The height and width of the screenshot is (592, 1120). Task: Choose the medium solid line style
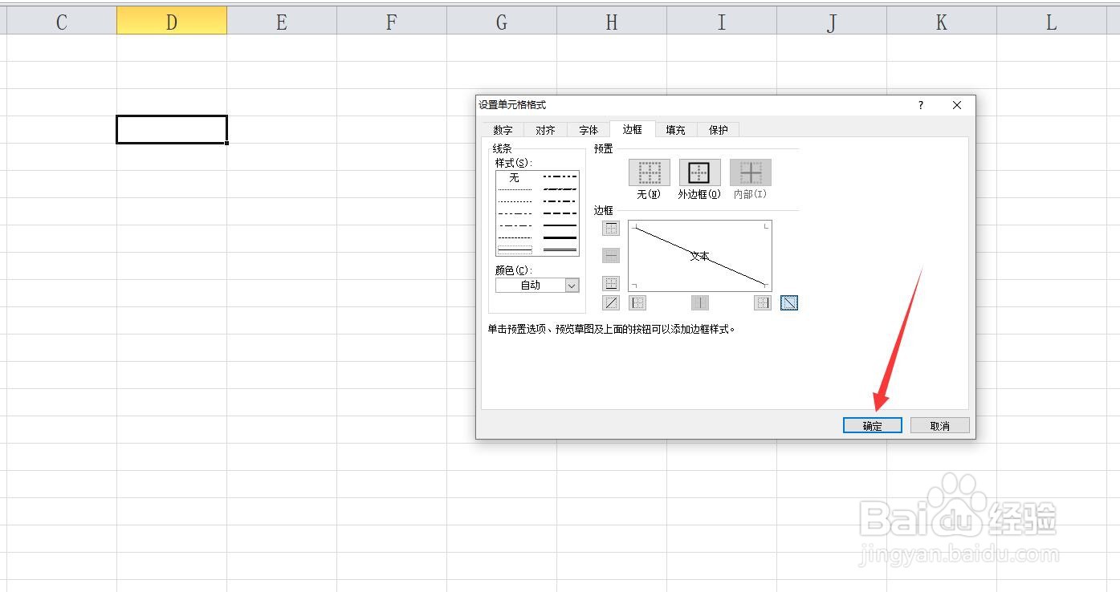point(560,225)
